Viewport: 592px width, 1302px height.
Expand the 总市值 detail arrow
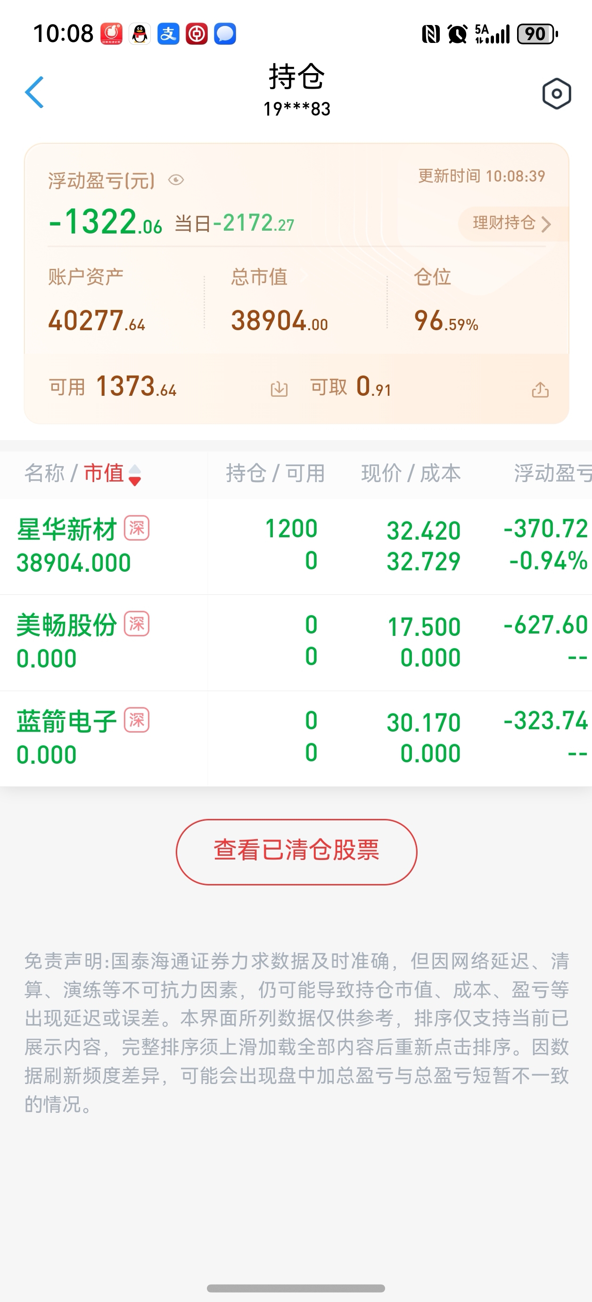point(303,276)
